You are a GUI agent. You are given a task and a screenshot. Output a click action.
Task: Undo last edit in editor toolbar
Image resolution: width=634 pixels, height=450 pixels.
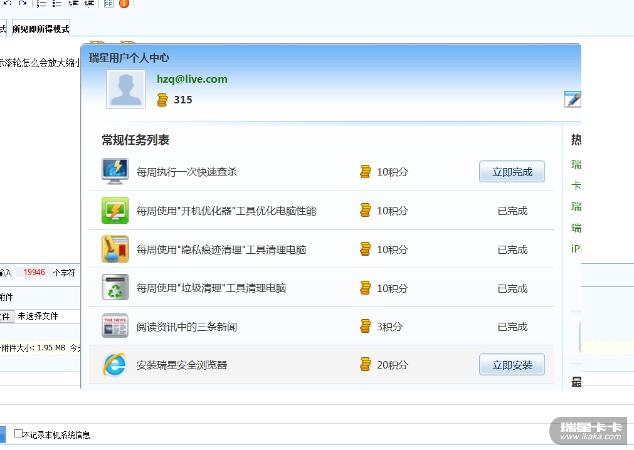[x=8, y=3]
